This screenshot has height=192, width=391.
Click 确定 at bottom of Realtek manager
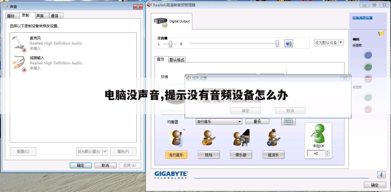375,185
